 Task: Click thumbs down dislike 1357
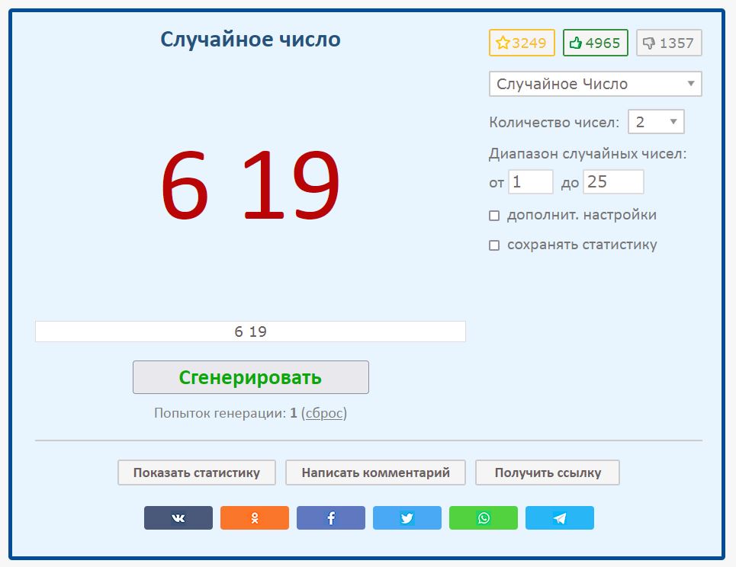pyautogui.click(x=668, y=43)
